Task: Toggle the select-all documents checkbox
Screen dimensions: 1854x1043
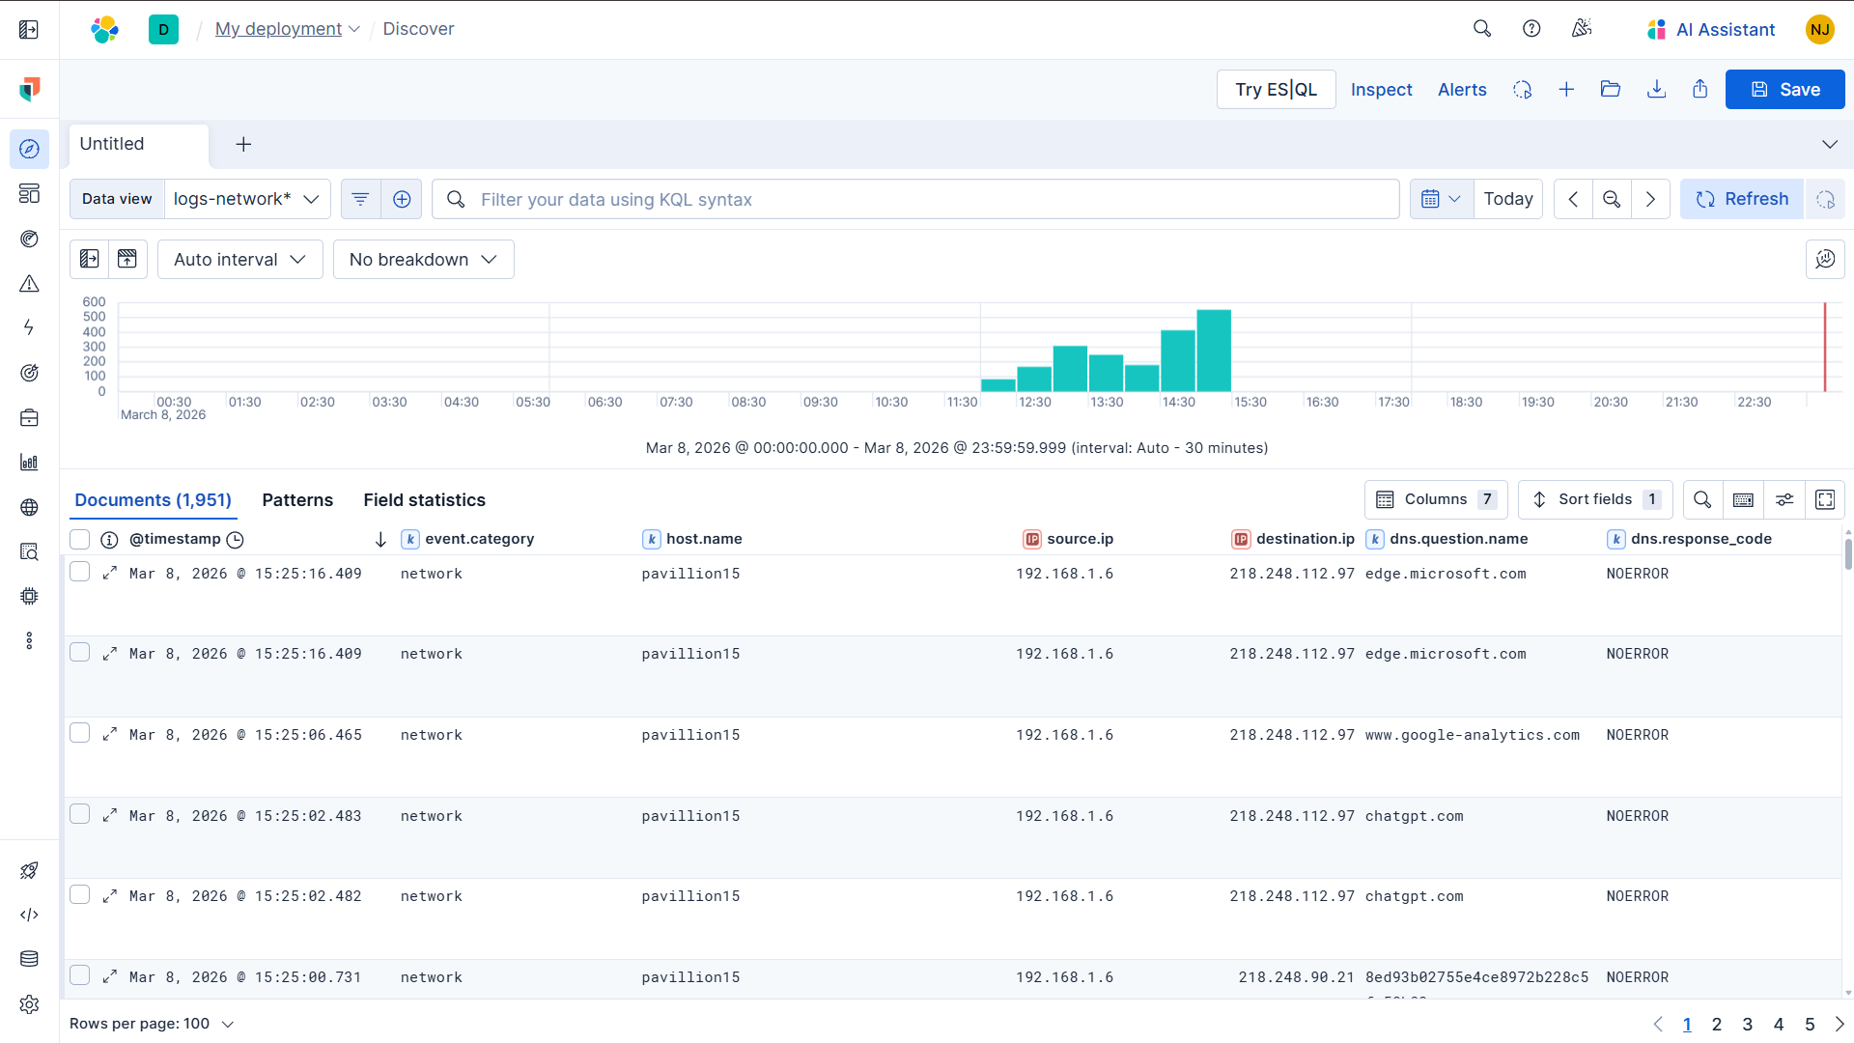Action: click(x=80, y=539)
